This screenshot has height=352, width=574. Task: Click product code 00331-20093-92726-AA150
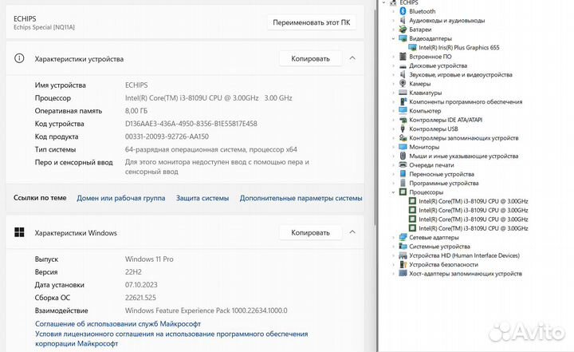(167, 136)
